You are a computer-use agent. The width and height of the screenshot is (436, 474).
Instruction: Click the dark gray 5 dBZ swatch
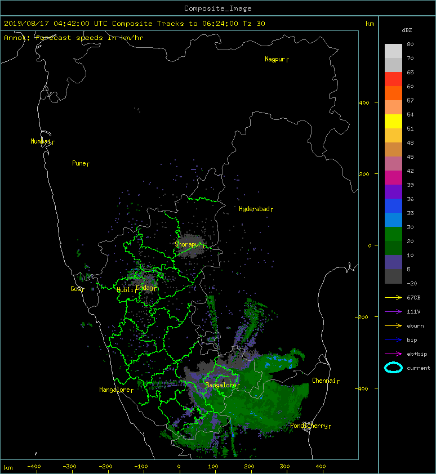393,276
